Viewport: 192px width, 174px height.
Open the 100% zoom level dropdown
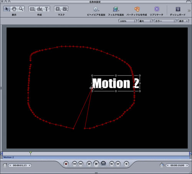(127, 21)
